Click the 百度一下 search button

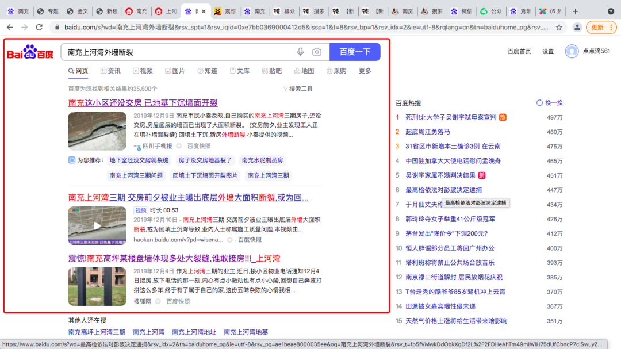355,52
